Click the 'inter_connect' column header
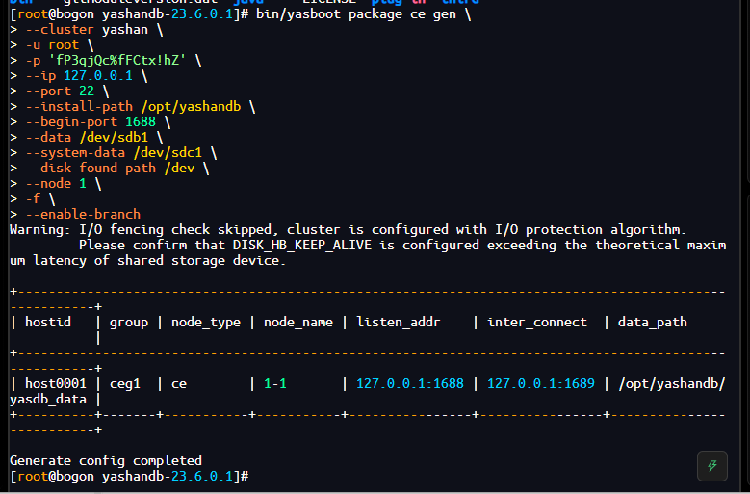This screenshot has width=750, height=494. pos(537,323)
